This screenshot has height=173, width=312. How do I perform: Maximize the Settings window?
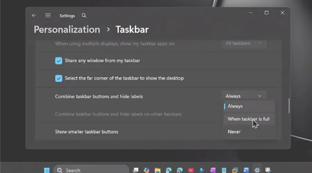pos(267,13)
